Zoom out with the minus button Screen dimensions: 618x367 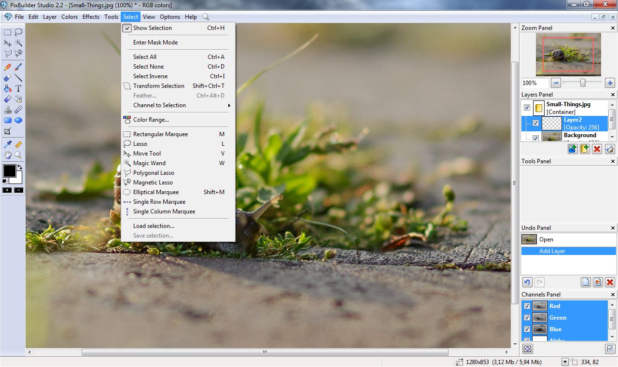556,83
